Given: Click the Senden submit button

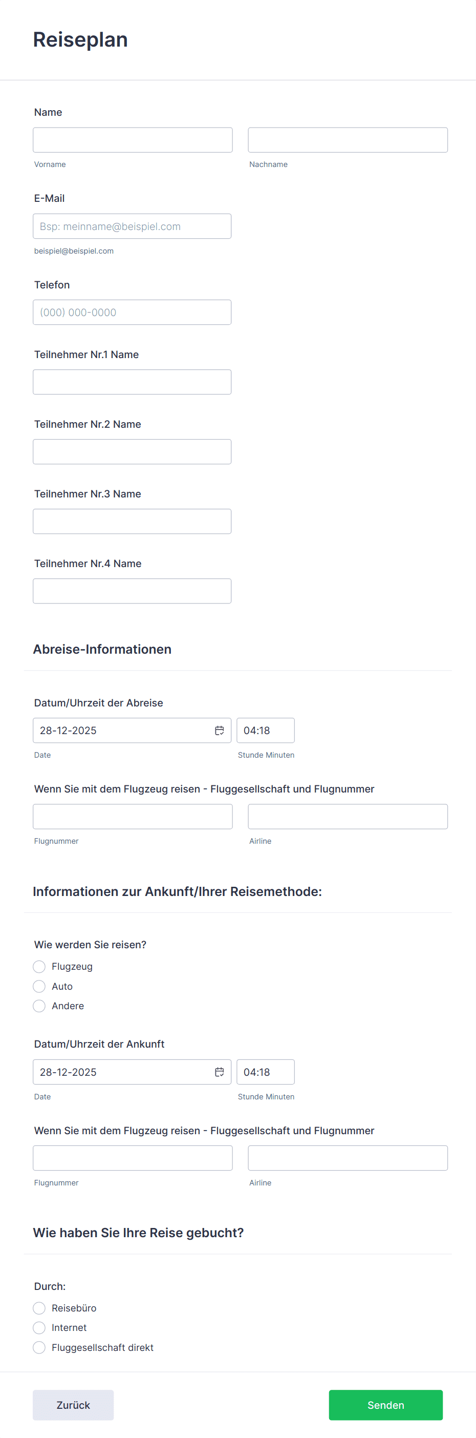Looking at the screenshot, I should (385, 1405).
